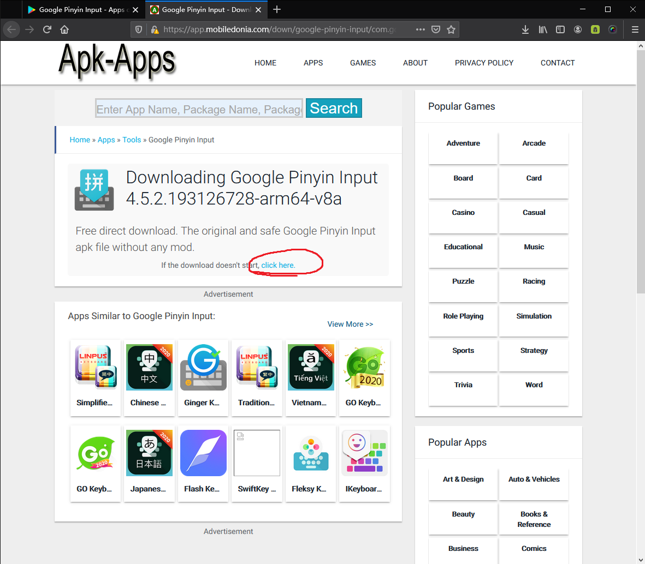Click the Google Pinyin Input app icon
The image size is (645, 564).
[94, 190]
